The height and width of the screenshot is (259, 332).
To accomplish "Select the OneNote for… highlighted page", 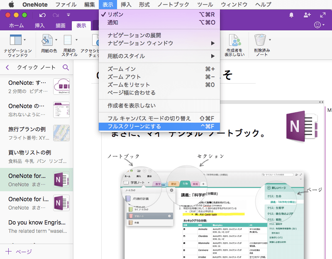I will pos(37,180).
